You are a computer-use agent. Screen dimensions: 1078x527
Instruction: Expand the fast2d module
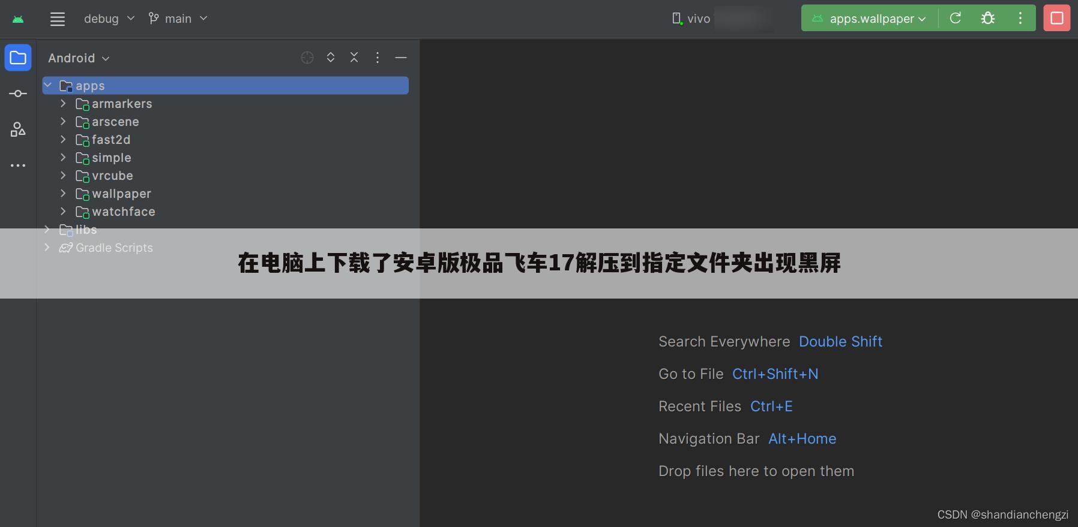[x=63, y=139]
